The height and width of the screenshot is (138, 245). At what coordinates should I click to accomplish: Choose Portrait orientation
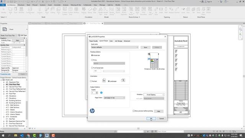point(91,81)
